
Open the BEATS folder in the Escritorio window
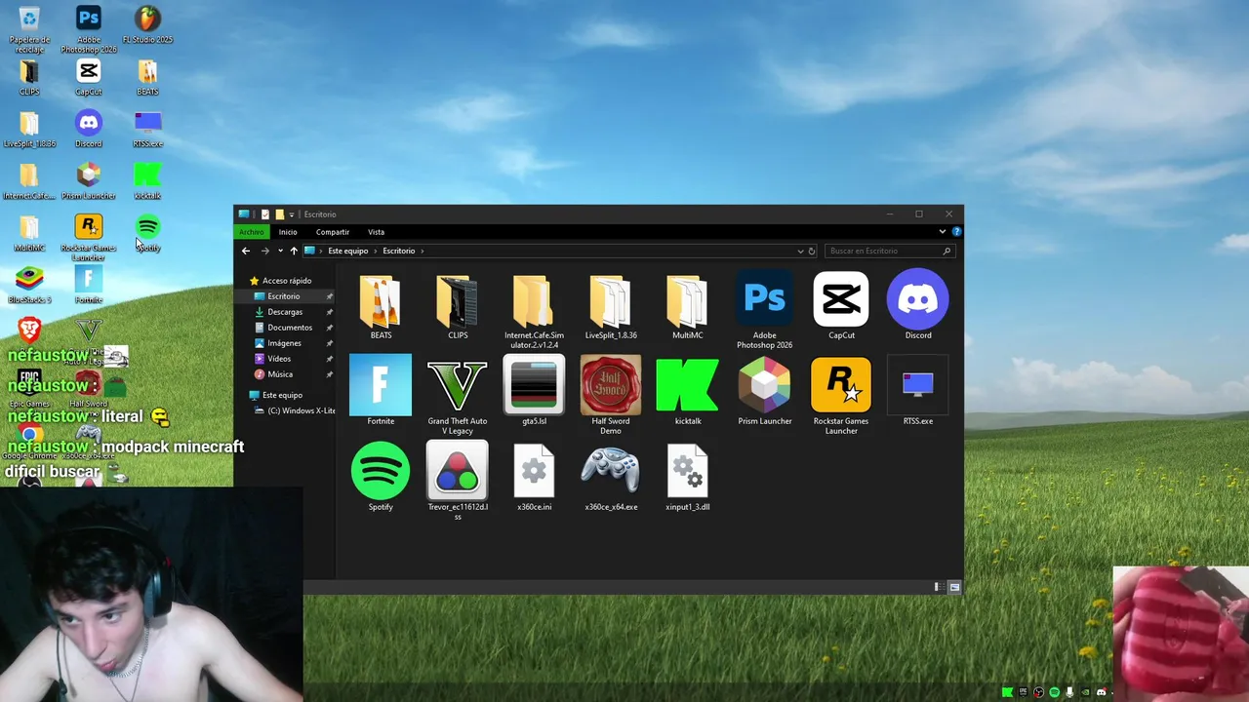[x=381, y=307]
